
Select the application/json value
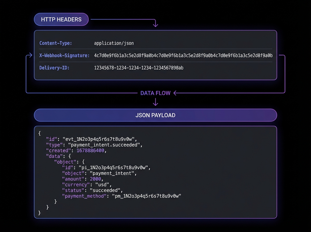[x=114, y=43]
